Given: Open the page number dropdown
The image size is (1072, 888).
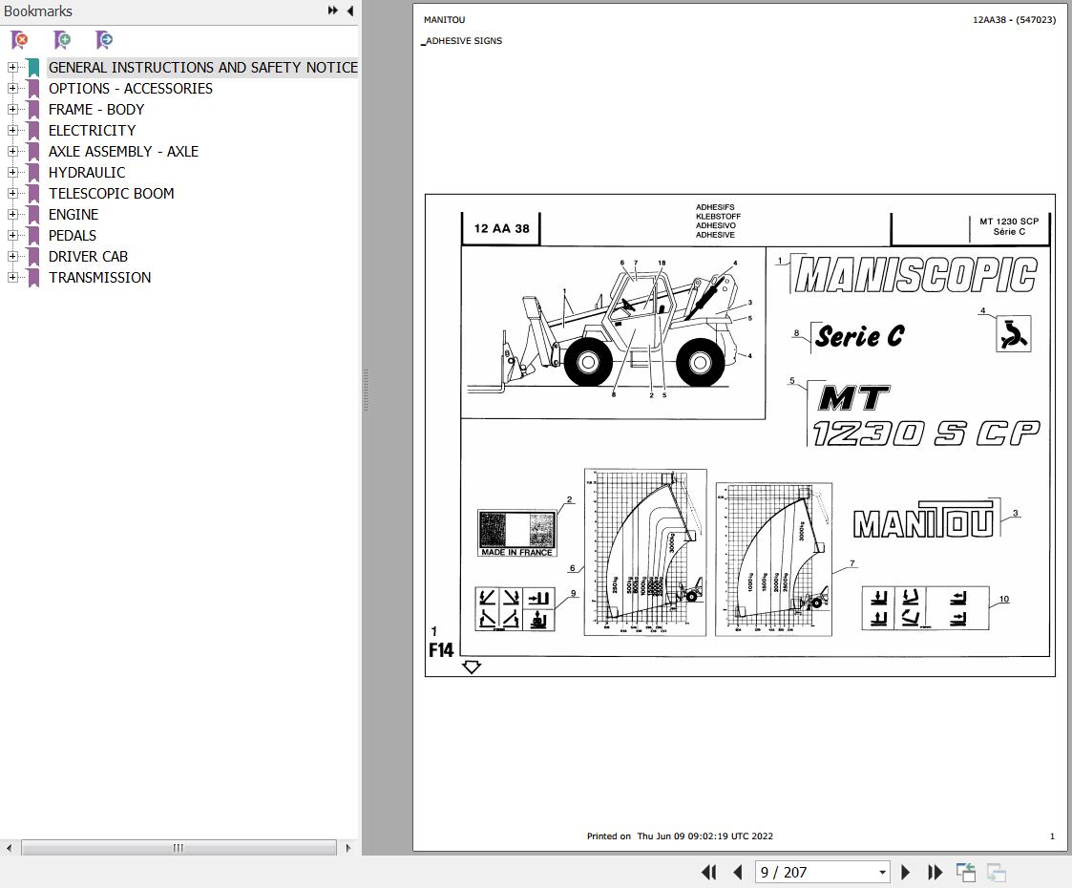Looking at the screenshot, I should point(881,872).
